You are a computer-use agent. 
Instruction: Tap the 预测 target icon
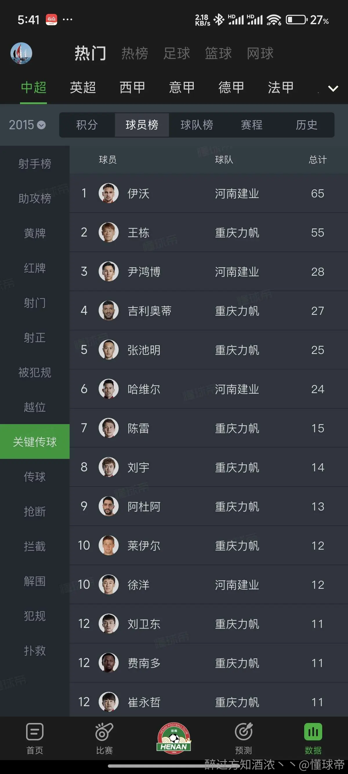click(x=243, y=732)
